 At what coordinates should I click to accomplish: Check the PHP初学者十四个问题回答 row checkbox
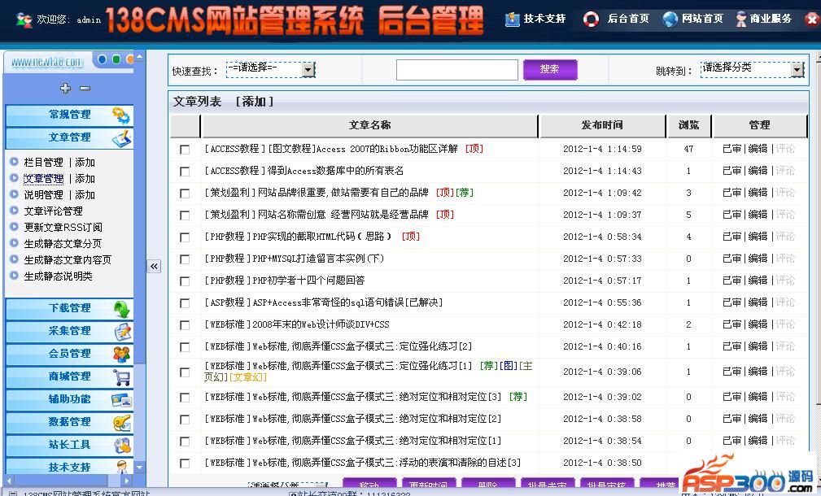pyautogui.click(x=185, y=281)
